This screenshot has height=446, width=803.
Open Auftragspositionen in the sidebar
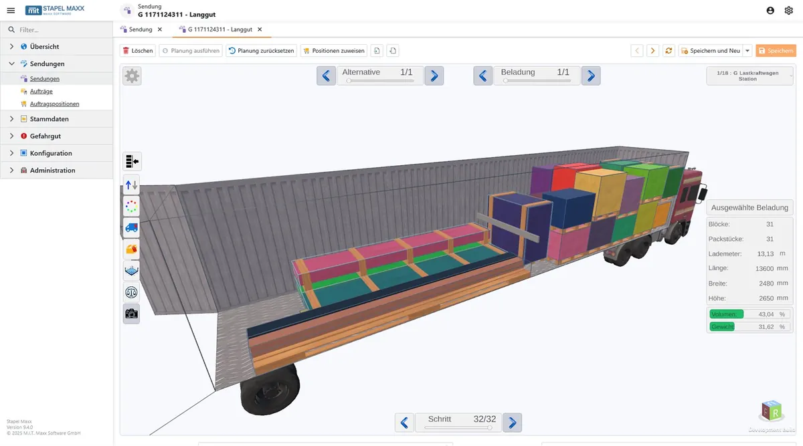pyautogui.click(x=55, y=104)
